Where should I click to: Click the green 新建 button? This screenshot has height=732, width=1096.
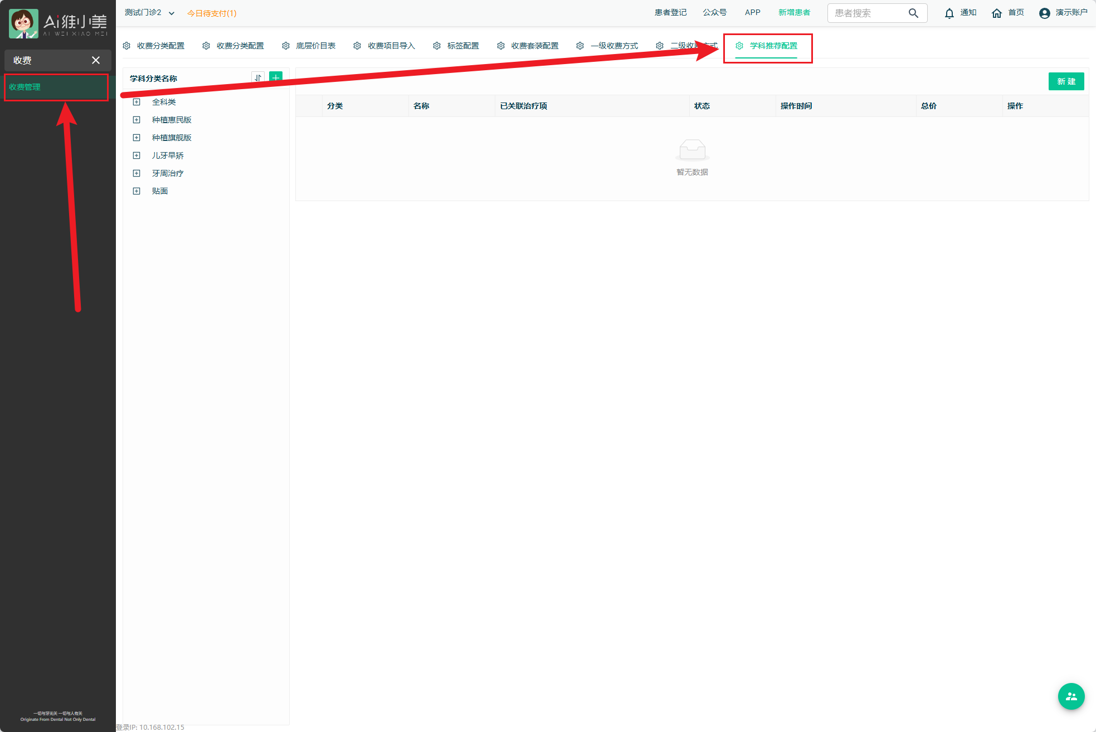(x=1066, y=81)
